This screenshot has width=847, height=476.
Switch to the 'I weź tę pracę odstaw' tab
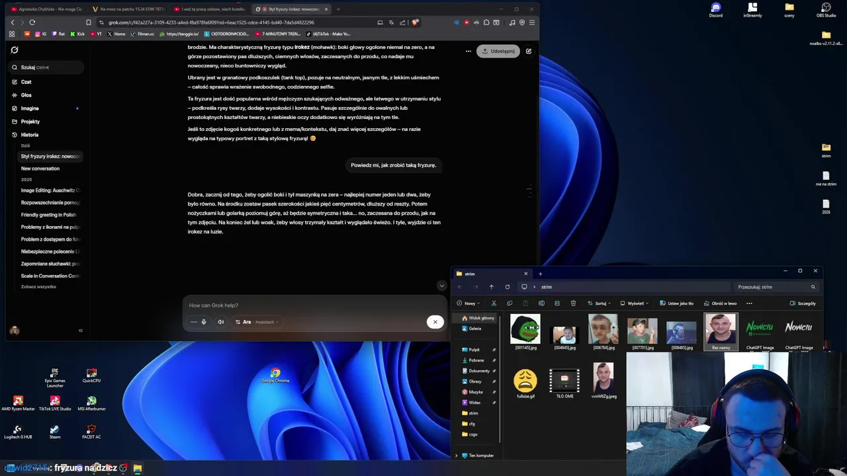[210, 9]
